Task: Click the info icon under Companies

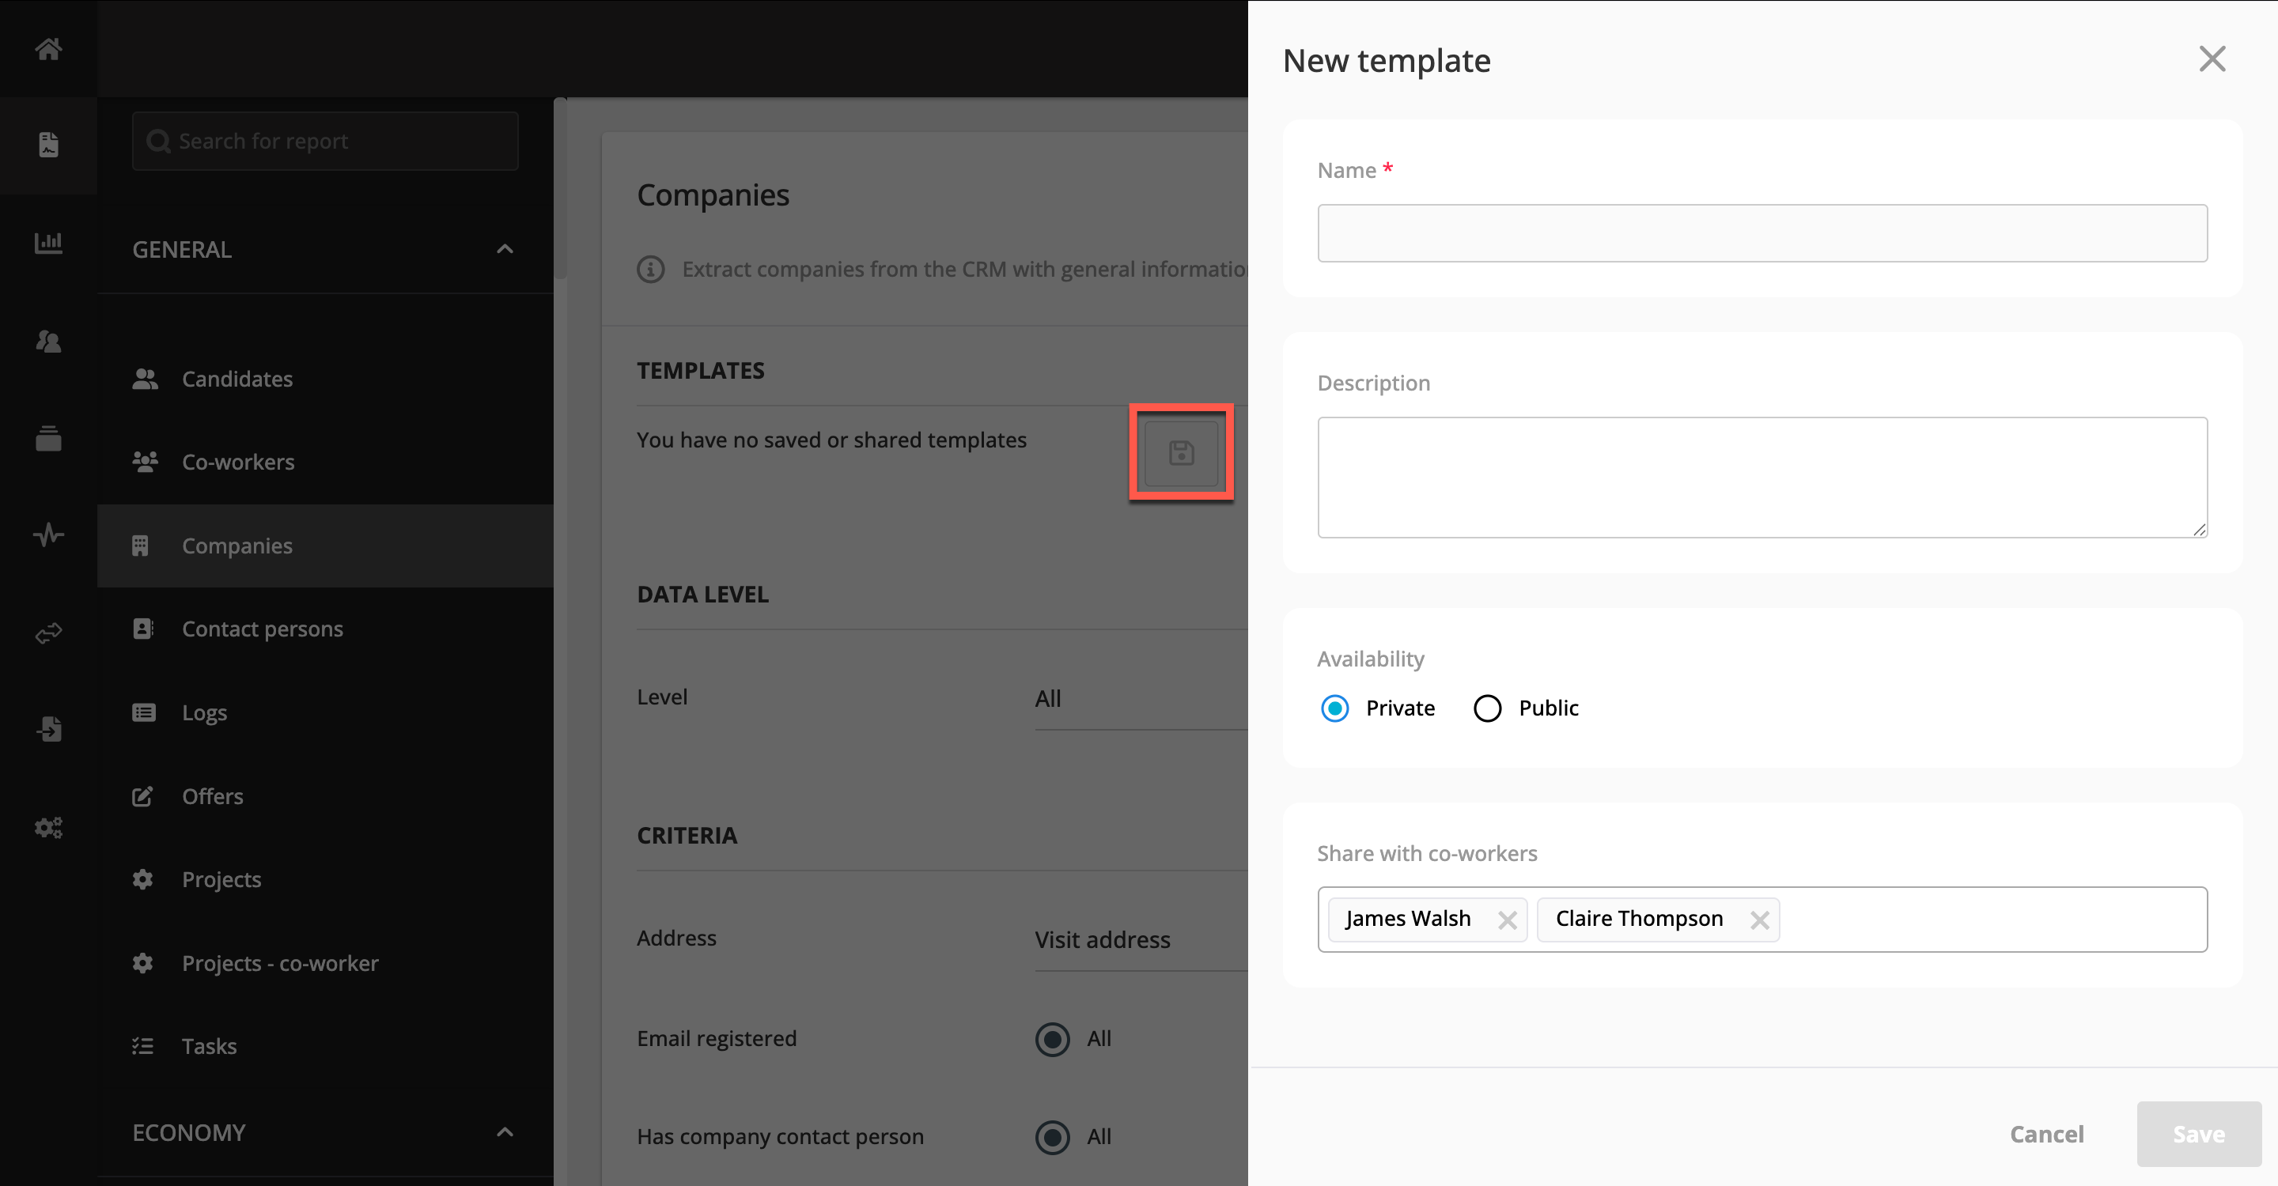Action: (x=651, y=269)
